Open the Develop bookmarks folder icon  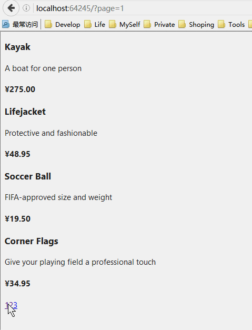48,24
